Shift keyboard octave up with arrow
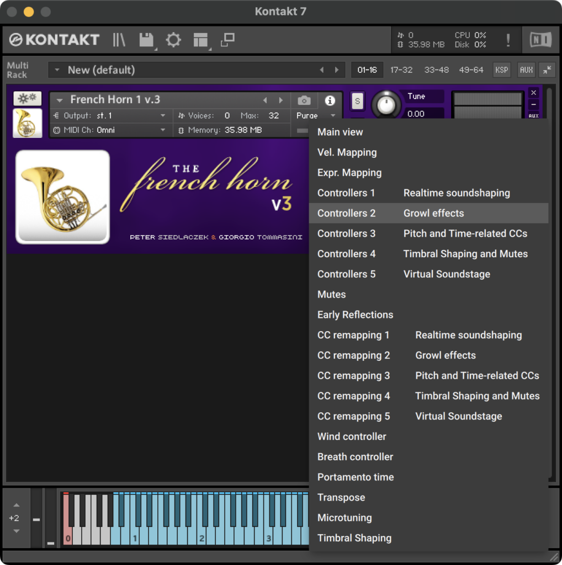Viewport: 562px width, 565px height. [16, 505]
